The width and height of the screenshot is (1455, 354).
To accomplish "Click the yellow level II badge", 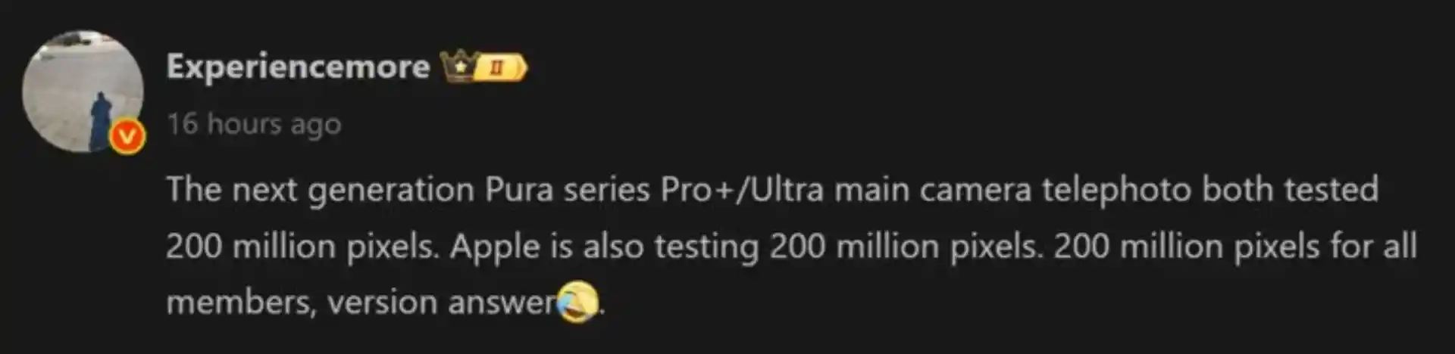I will tap(500, 67).
